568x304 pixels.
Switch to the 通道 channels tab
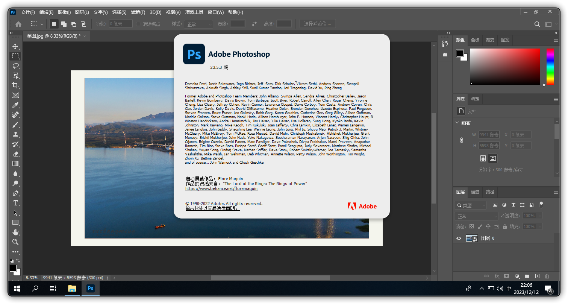pyautogui.click(x=475, y=192)
